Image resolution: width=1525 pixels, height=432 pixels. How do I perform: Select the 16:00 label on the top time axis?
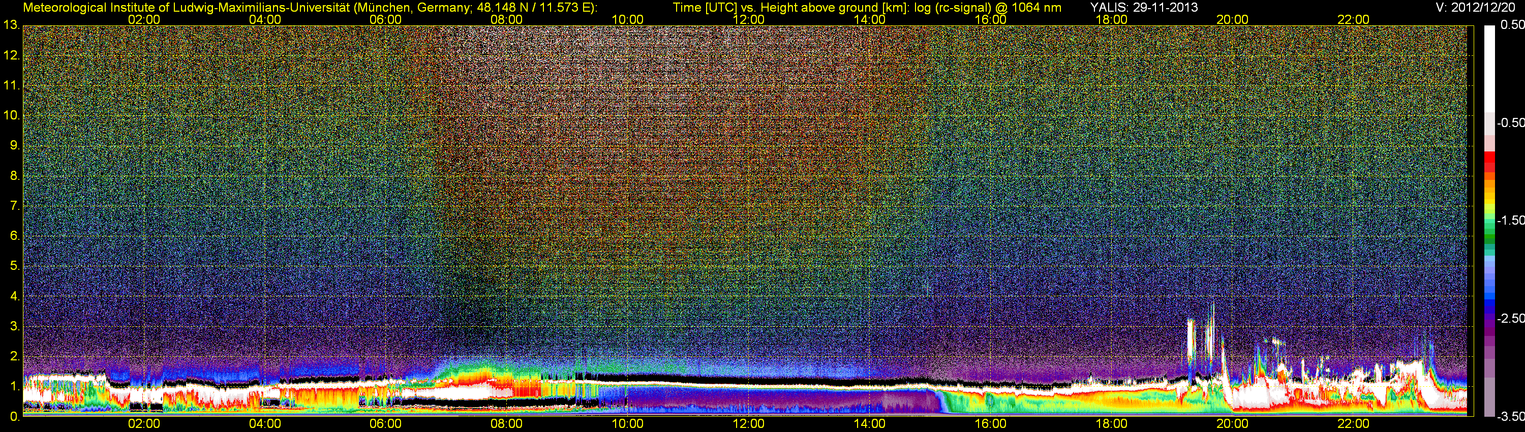click(x=990, y=19)
